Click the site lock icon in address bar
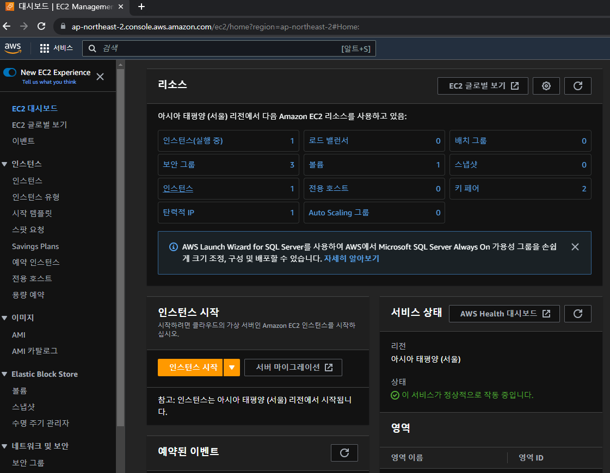This screenshot has width=610, height=473. 63,27
